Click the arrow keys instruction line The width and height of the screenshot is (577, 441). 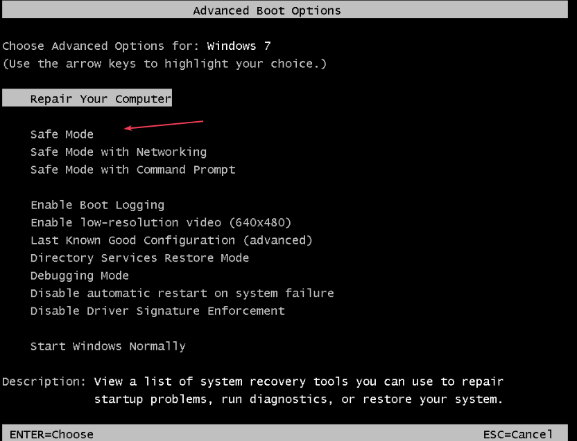click(164, 64)
